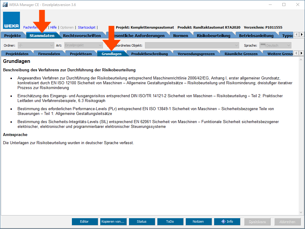Click the content scrollbar's down arrow
The height and width of the screenshot is (229, 305).
point(301,212)
